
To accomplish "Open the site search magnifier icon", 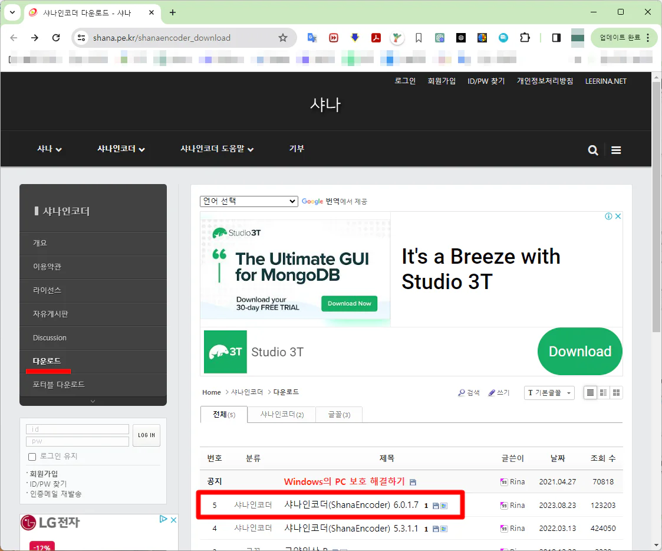I will pyautogui.click(x=593, y=150).
